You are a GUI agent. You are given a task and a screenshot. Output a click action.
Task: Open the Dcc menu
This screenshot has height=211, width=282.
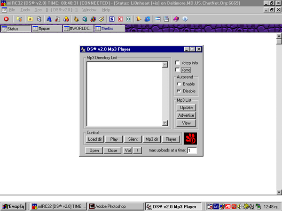pos(38,10)
